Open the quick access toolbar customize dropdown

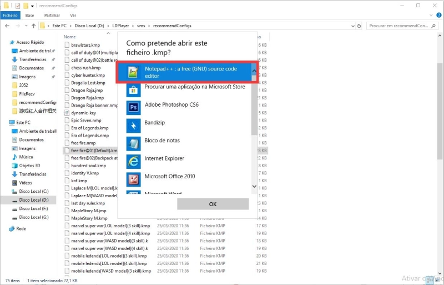(x=32, y=6)
